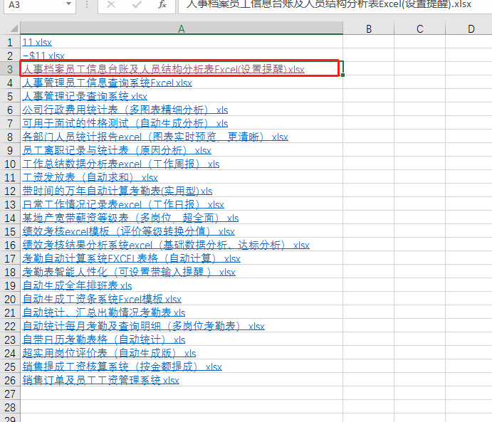Viewport: 492px width, 422px height.
Task: Open 超实用岗位评价表 link
Action: (x=109, y=353)
